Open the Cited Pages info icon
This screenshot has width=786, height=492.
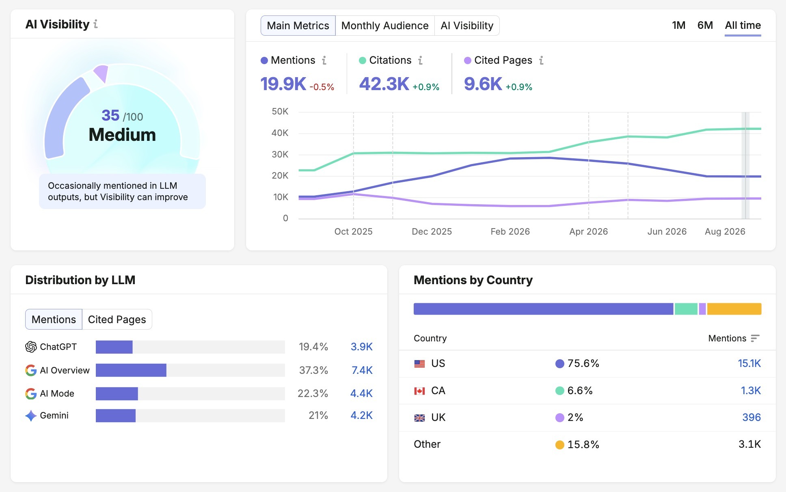pyautogui.click(x=541, y=60)
